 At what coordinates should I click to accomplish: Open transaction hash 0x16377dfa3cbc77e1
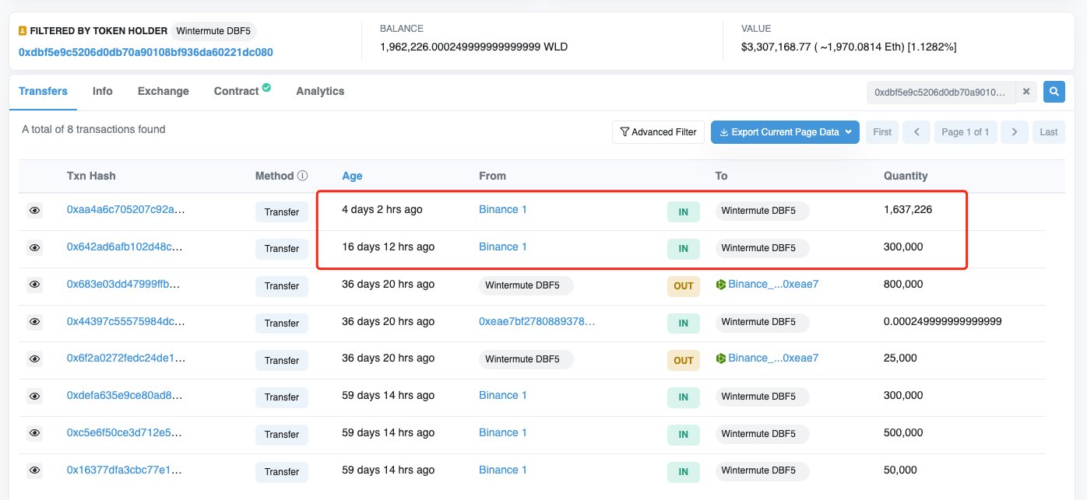pyautogui.click(x=125, y=470)
